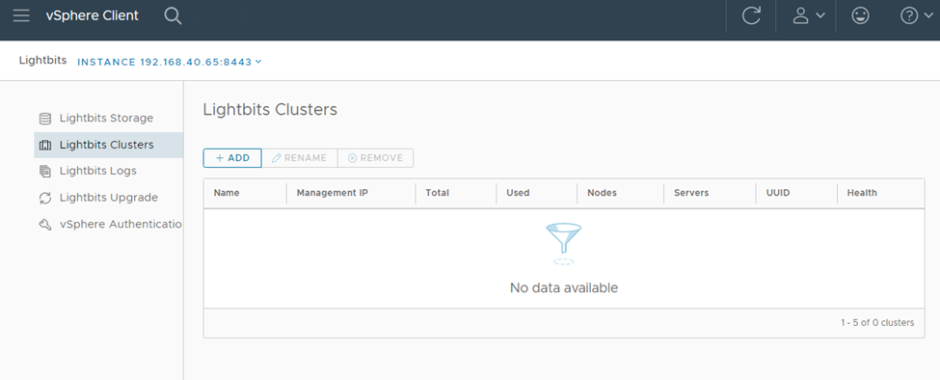The width and height of the screenshot is (940, 380).
Task: Open the hamburger navigation menu
Action: click(21, 15)
